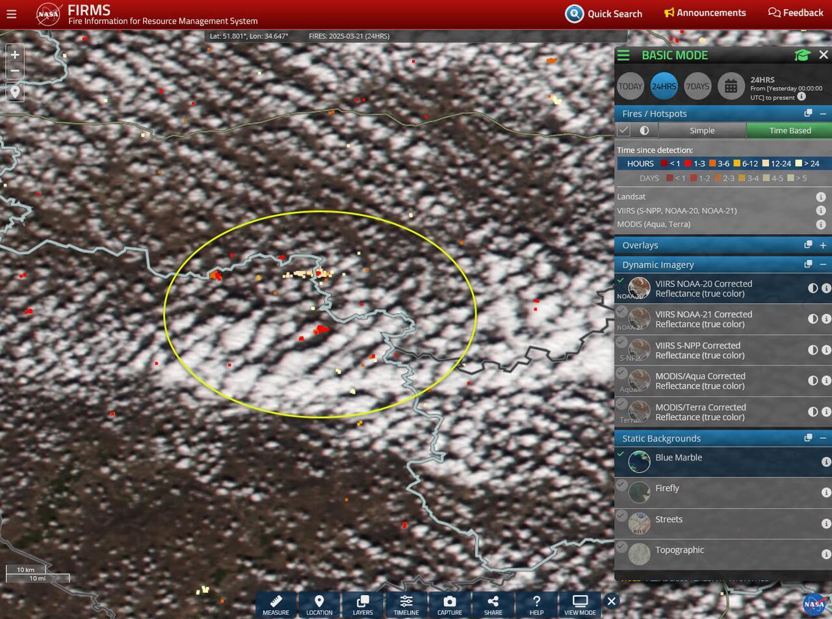Toggle the Fires / Hotspots layer checkbox
832x619 pixels.
point(623,130)
